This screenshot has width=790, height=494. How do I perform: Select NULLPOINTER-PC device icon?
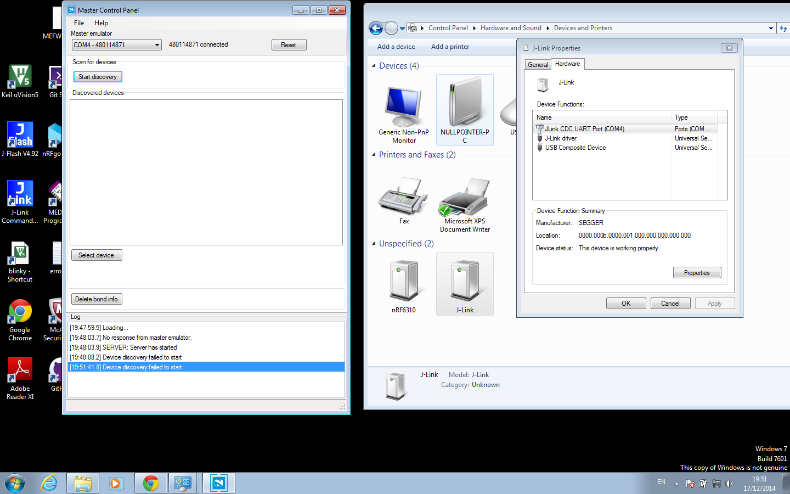(x=465, y=110)
